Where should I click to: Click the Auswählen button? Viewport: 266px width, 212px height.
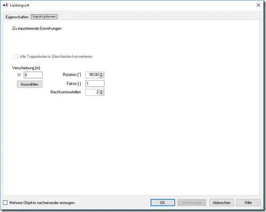(x=30, y=84)
